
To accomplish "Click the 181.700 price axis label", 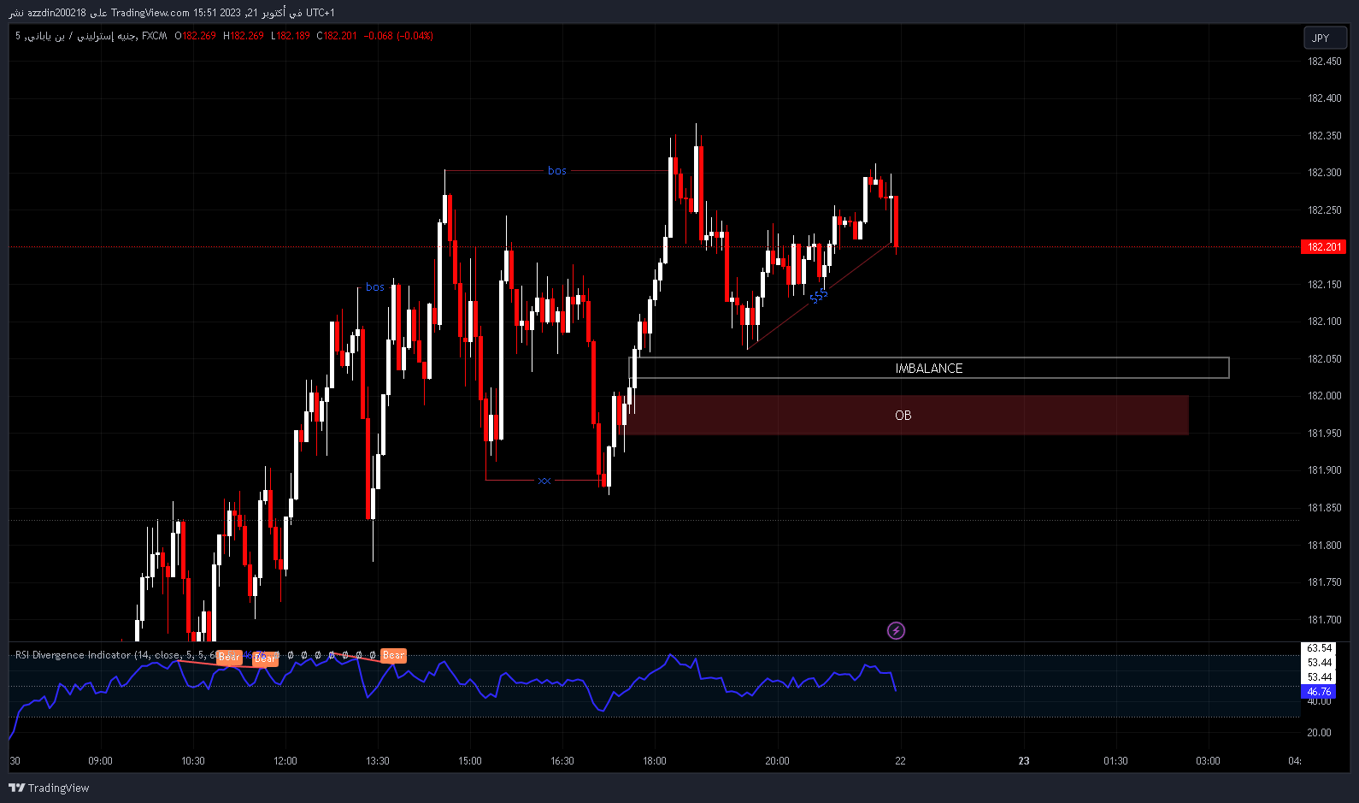I will [x=1325, y=620].
